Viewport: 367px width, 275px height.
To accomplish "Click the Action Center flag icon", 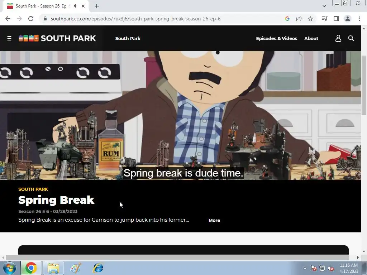I will click(313, 269).
